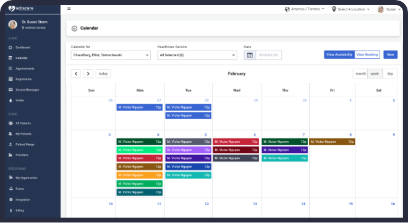Click the Intake sidebar icon
408x223 pixels.
[11, 100]
